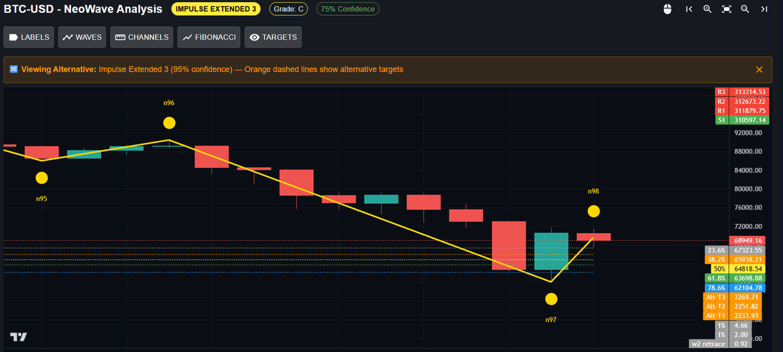Viewport: 783px width, 352px height.
Task: Toggle the FIBONACCI levels button
Action: pyautogui.click(x=209, y=37)
